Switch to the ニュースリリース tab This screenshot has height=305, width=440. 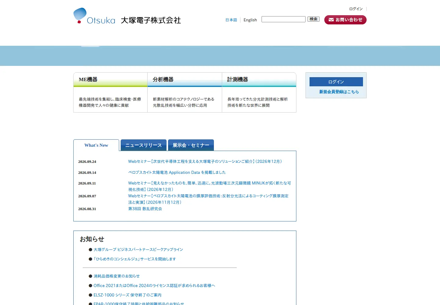(x=144, y=145)
